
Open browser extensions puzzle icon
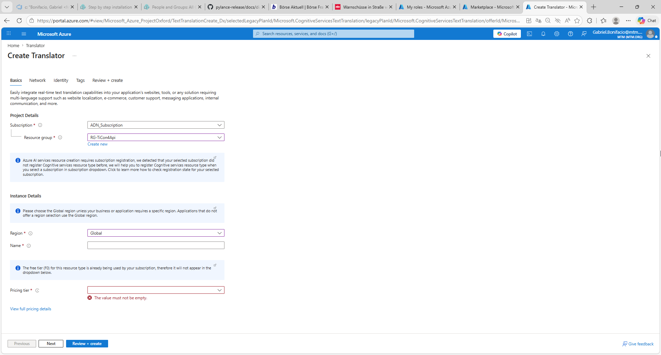point(590,21)
